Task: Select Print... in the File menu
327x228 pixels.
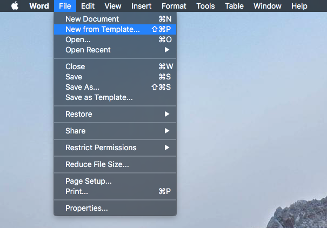Action: tap(77, 191)
